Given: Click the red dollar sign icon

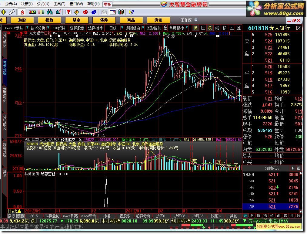Looking at the screenshot, I should (22, 12).
